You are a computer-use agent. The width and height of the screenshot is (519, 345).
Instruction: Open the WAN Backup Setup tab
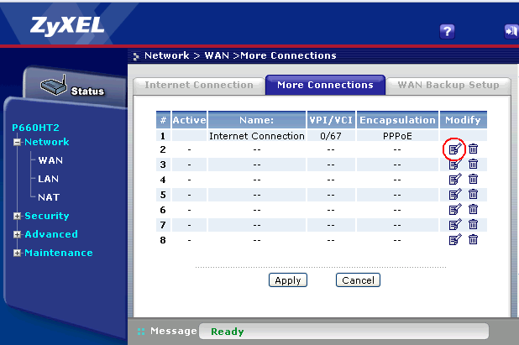pos(448,85)
